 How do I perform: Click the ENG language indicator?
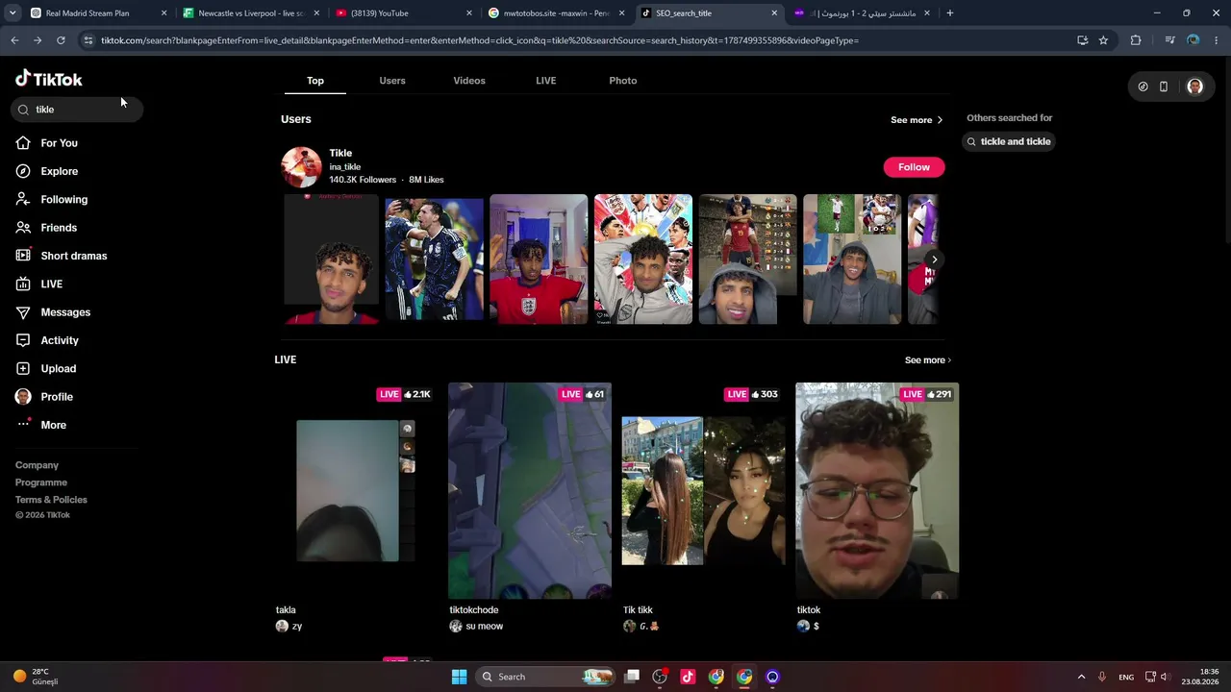(x=1126, y=677)
